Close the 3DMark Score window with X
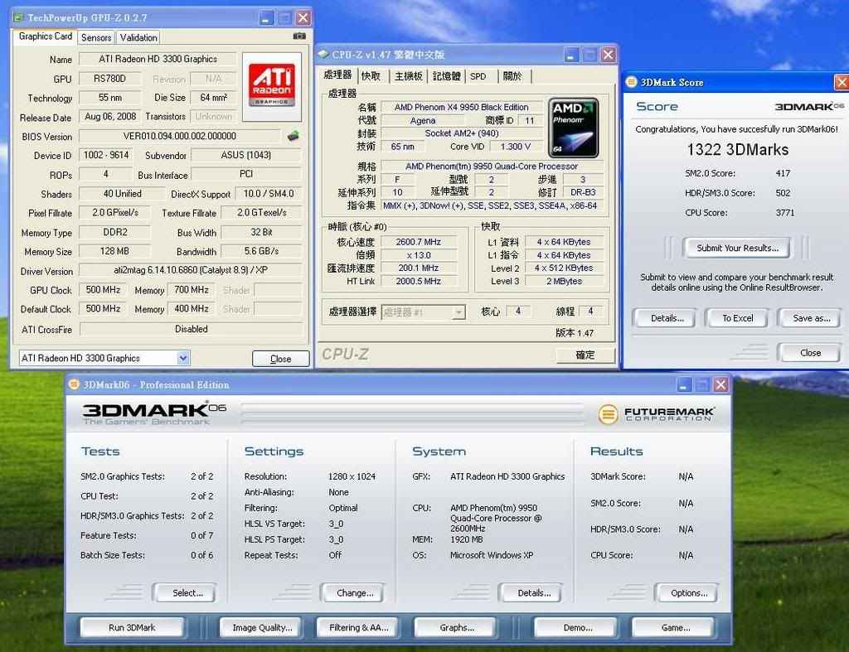This screenshot has width=849, height=652. pyautogui.click(x=842, y=82)
